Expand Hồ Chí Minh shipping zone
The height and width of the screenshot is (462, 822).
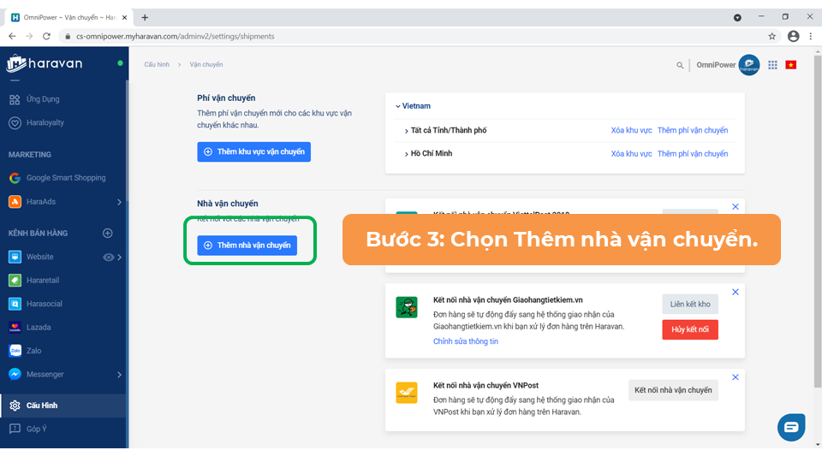click(407, 154)
